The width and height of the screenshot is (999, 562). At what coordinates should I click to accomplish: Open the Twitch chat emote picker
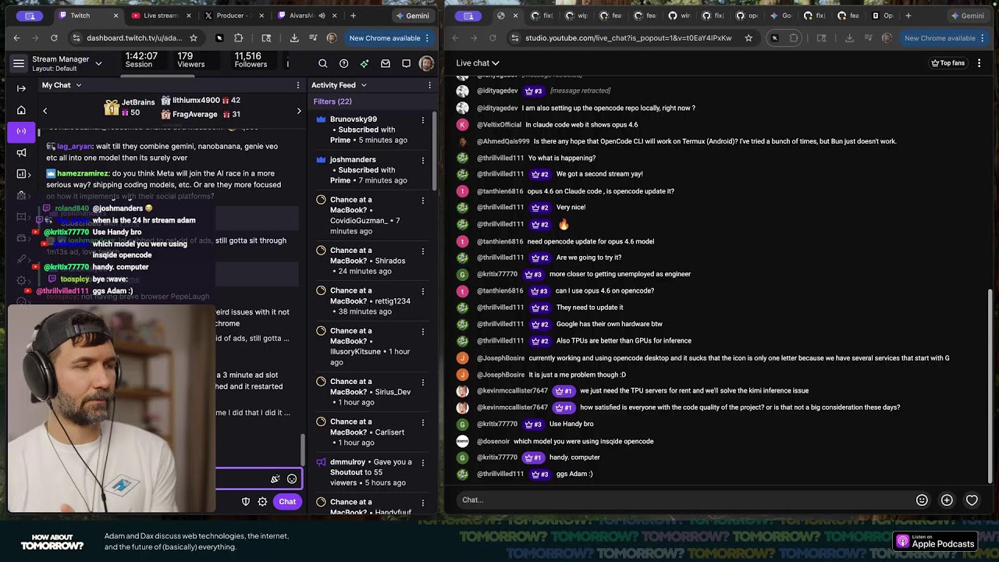click(x=292, y=478)
